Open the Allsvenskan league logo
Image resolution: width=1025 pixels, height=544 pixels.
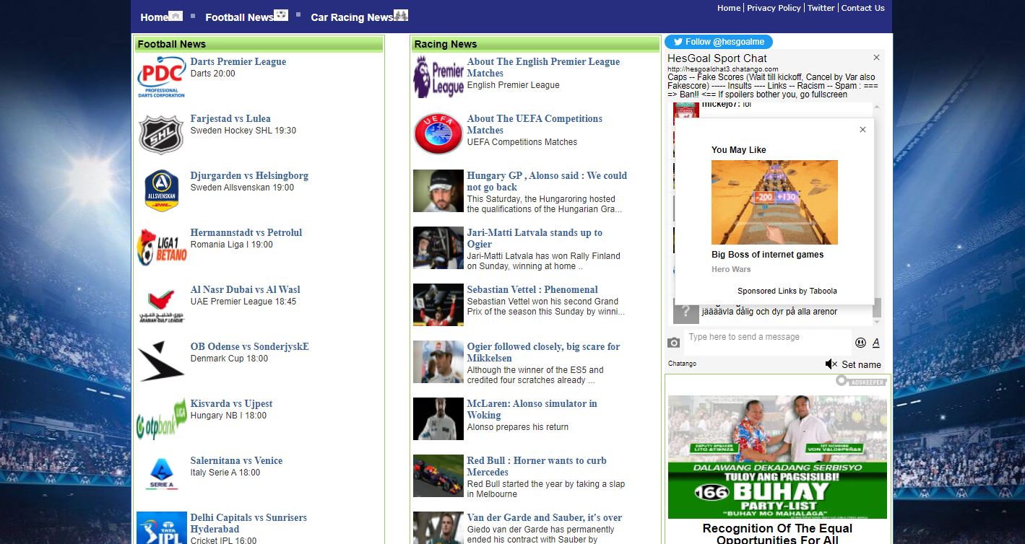click(161, 191)
